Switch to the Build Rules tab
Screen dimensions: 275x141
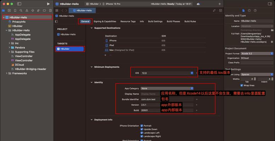click(x=190, y=22)
